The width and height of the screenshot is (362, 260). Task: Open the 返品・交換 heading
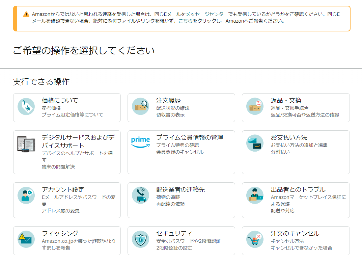(286, 100)
